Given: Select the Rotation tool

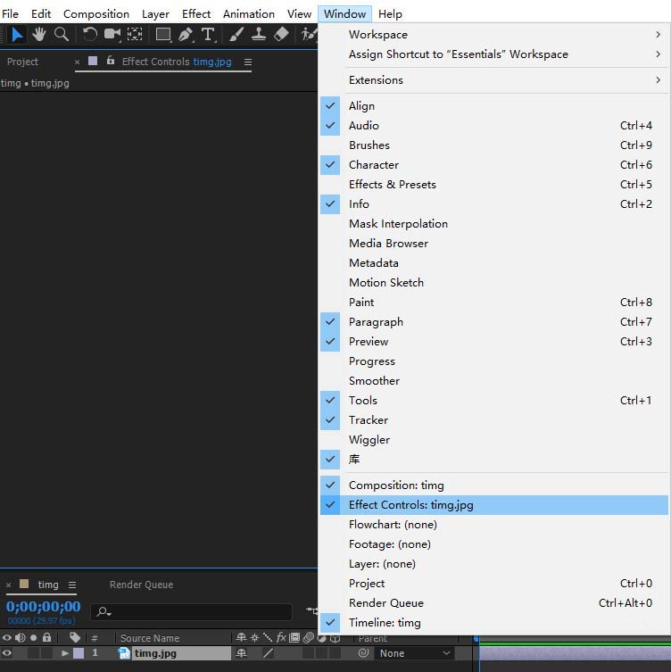Looking at the screenshot, I should [90, 34].
